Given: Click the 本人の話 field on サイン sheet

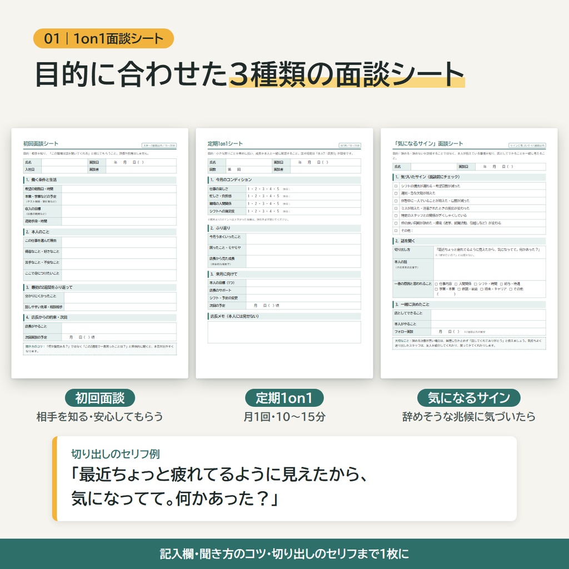Looking at the screenshot, I should (x=490, y=269).
